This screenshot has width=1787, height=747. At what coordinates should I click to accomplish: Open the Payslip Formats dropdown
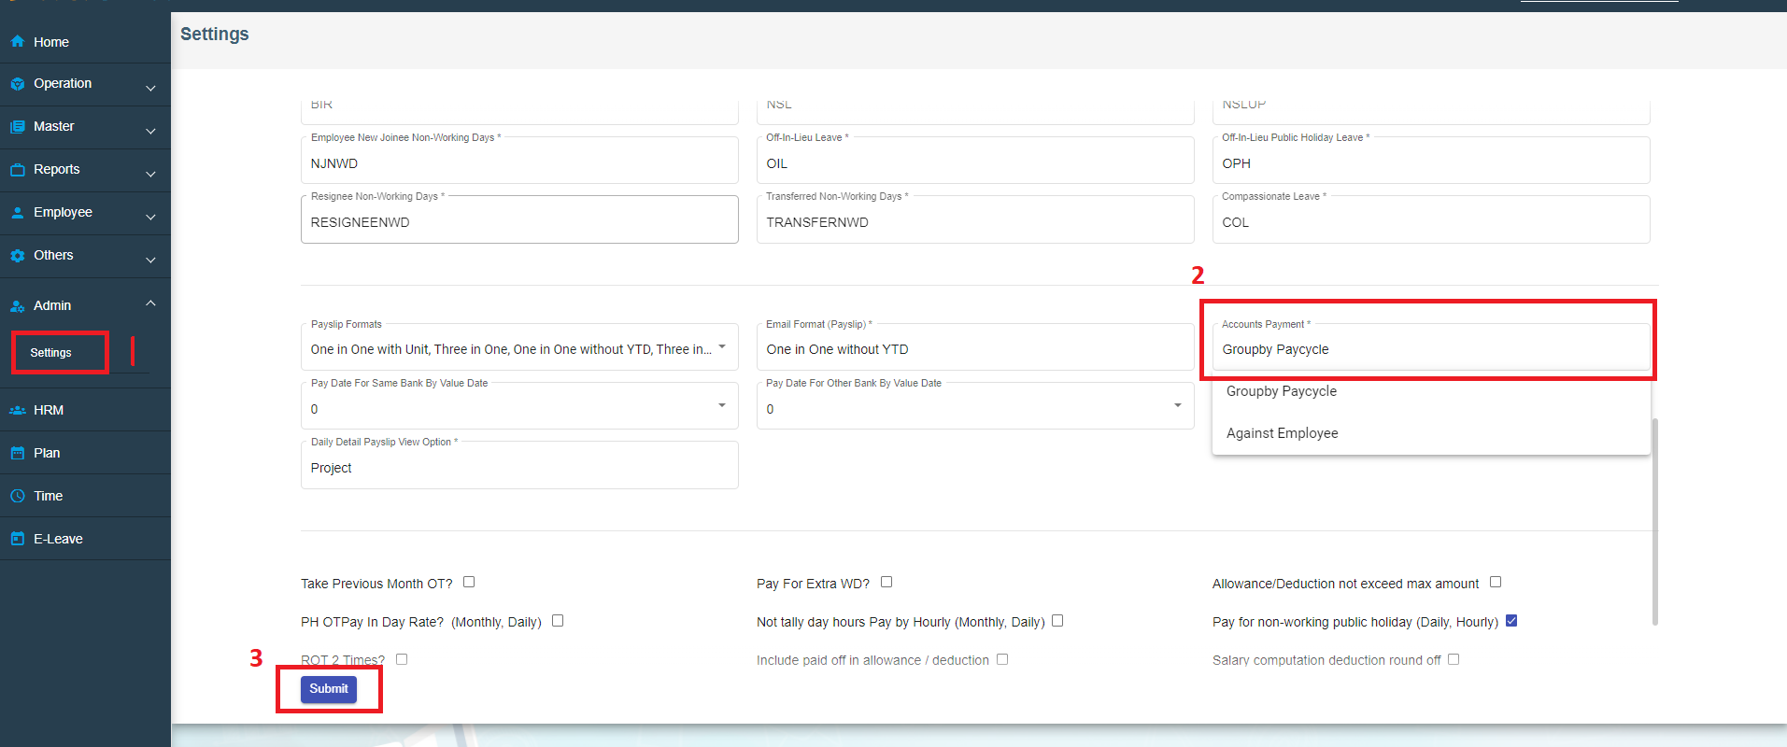pos(519,349)
